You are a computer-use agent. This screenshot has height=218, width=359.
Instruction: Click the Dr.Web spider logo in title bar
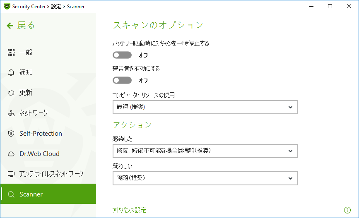pos(7,6)
